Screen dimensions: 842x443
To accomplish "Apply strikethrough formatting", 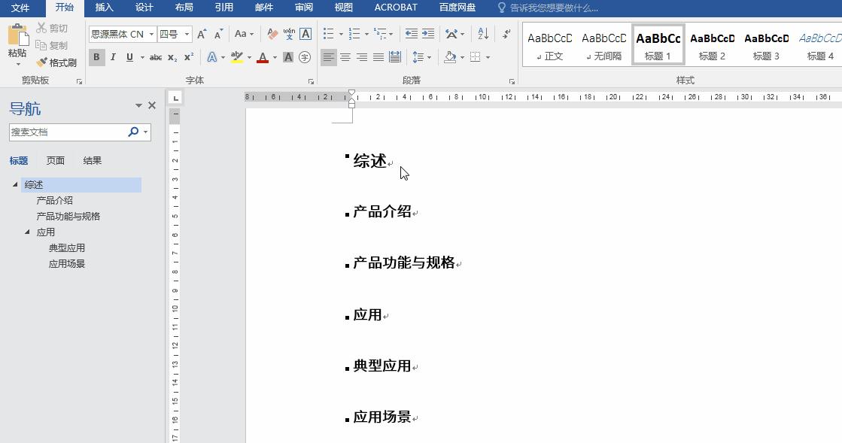I will point(156,57).
